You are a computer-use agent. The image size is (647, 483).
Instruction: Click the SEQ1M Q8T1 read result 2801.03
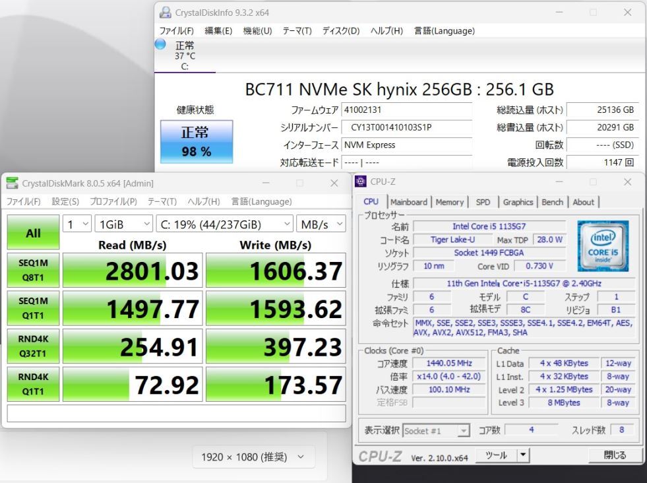(133, 270)
